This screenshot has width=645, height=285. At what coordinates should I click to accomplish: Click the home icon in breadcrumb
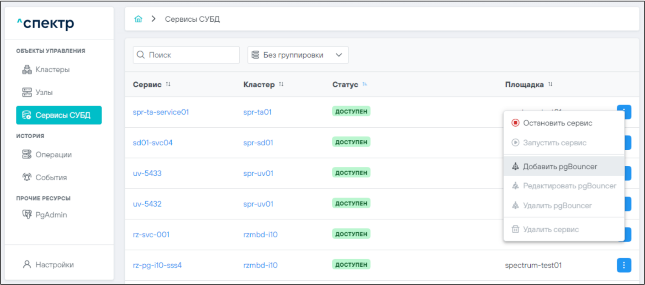click(x=138, y=19)
